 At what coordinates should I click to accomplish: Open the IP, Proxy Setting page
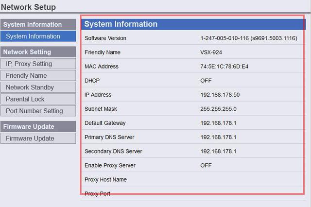38,64
